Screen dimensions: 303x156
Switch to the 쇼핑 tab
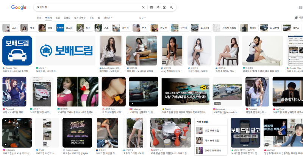click(x=58, y=18)
